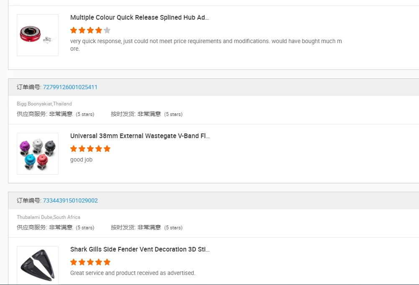Click reviewer Bigg Boonyakiat, Thailand
The width and height of the screenshot is (419, 285).
(44, 104)
